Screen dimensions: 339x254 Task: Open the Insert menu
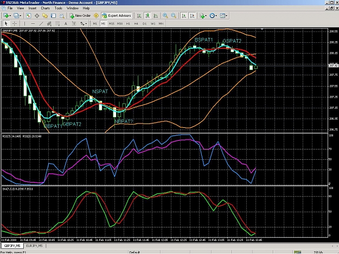click(33, 8)
